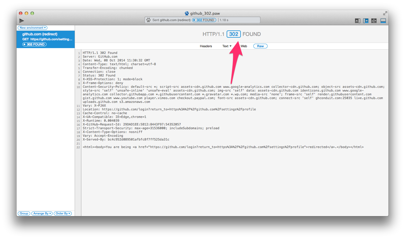Click the 'Server: GitHub.com' line
The width and height of the screenshot is (405, 239).
pos(100,57)
